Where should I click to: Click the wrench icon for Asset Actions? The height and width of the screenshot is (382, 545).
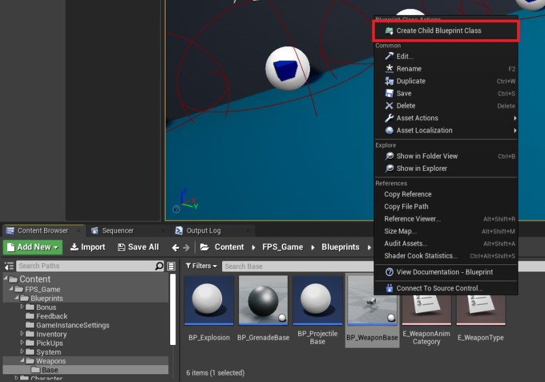[x=390, y=118]
